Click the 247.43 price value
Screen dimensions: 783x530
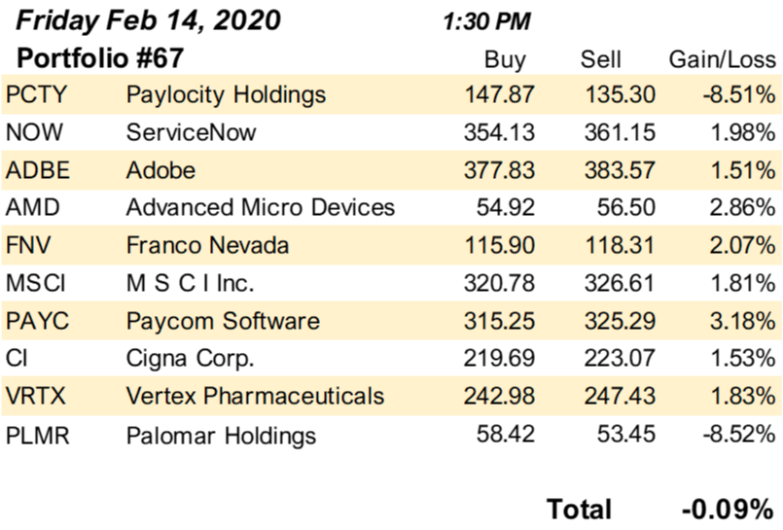pyautogui.click(x=620, y=396)
